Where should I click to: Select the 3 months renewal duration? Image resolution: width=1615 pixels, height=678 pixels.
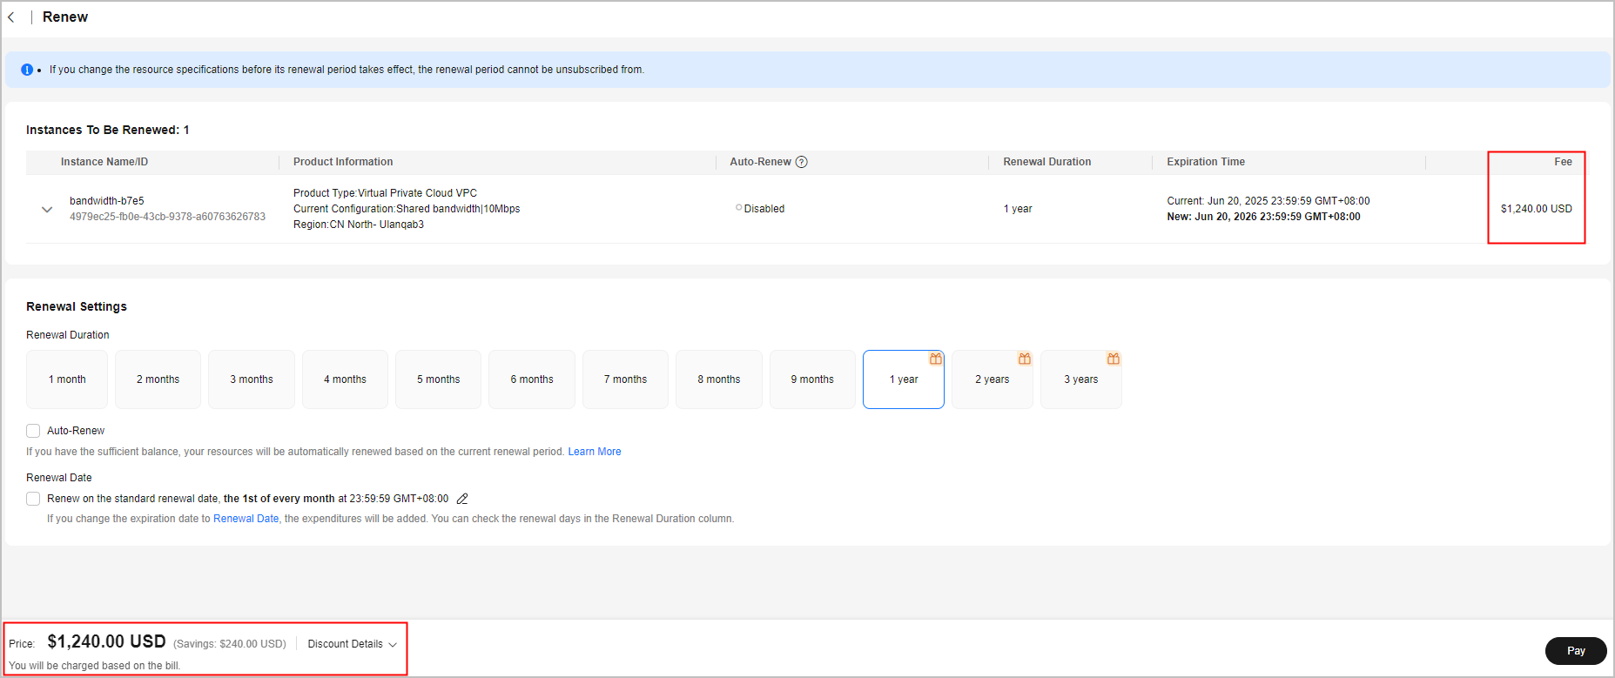[251, 379]
